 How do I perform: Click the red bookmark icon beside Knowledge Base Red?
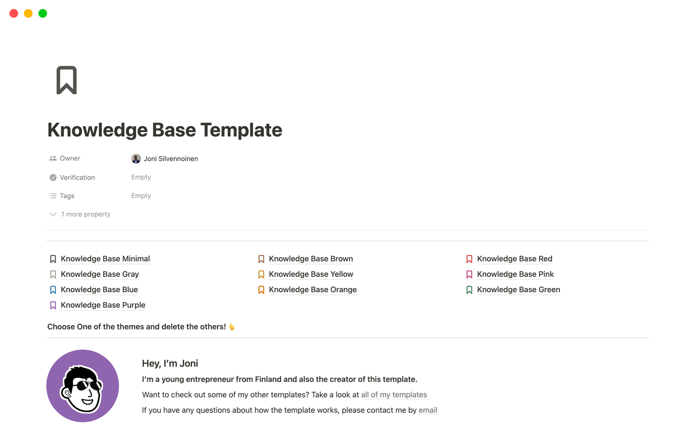469,259
